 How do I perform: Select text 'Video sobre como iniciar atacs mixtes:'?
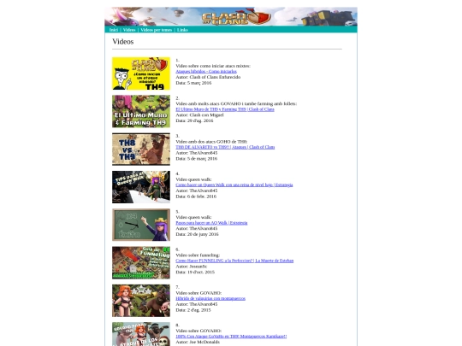213,66
